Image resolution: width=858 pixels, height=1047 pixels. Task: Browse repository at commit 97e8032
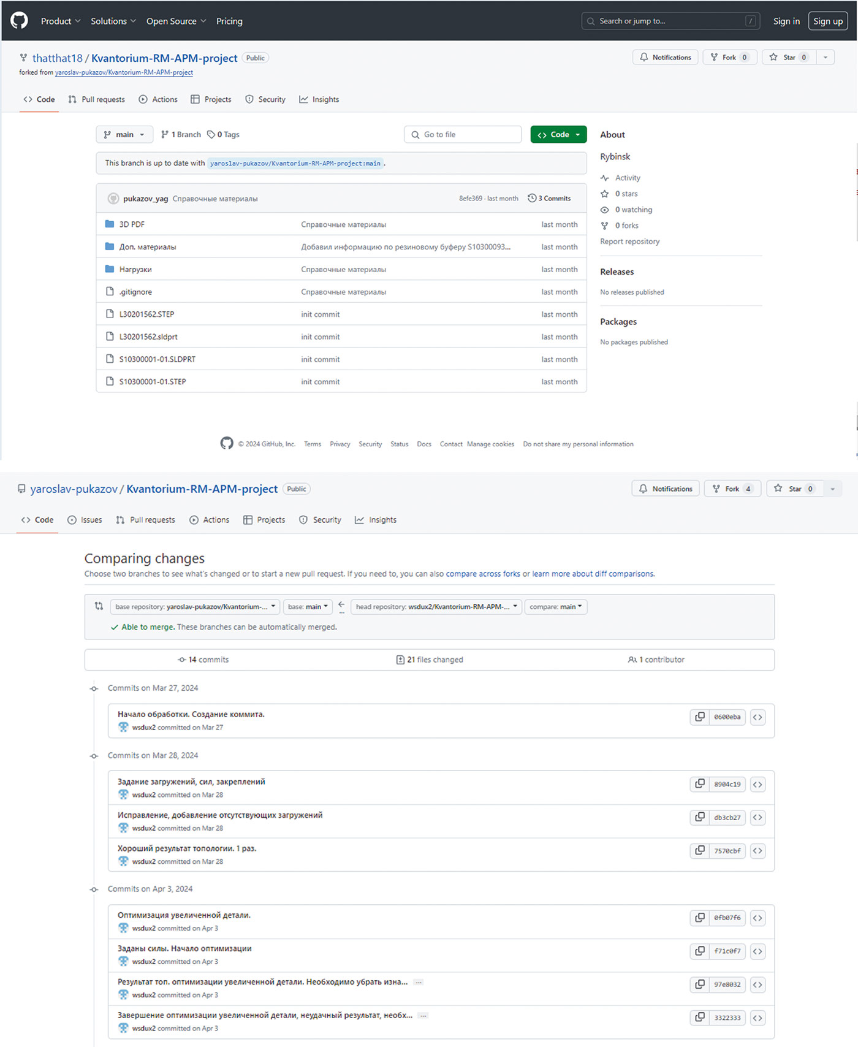(757, 984)
